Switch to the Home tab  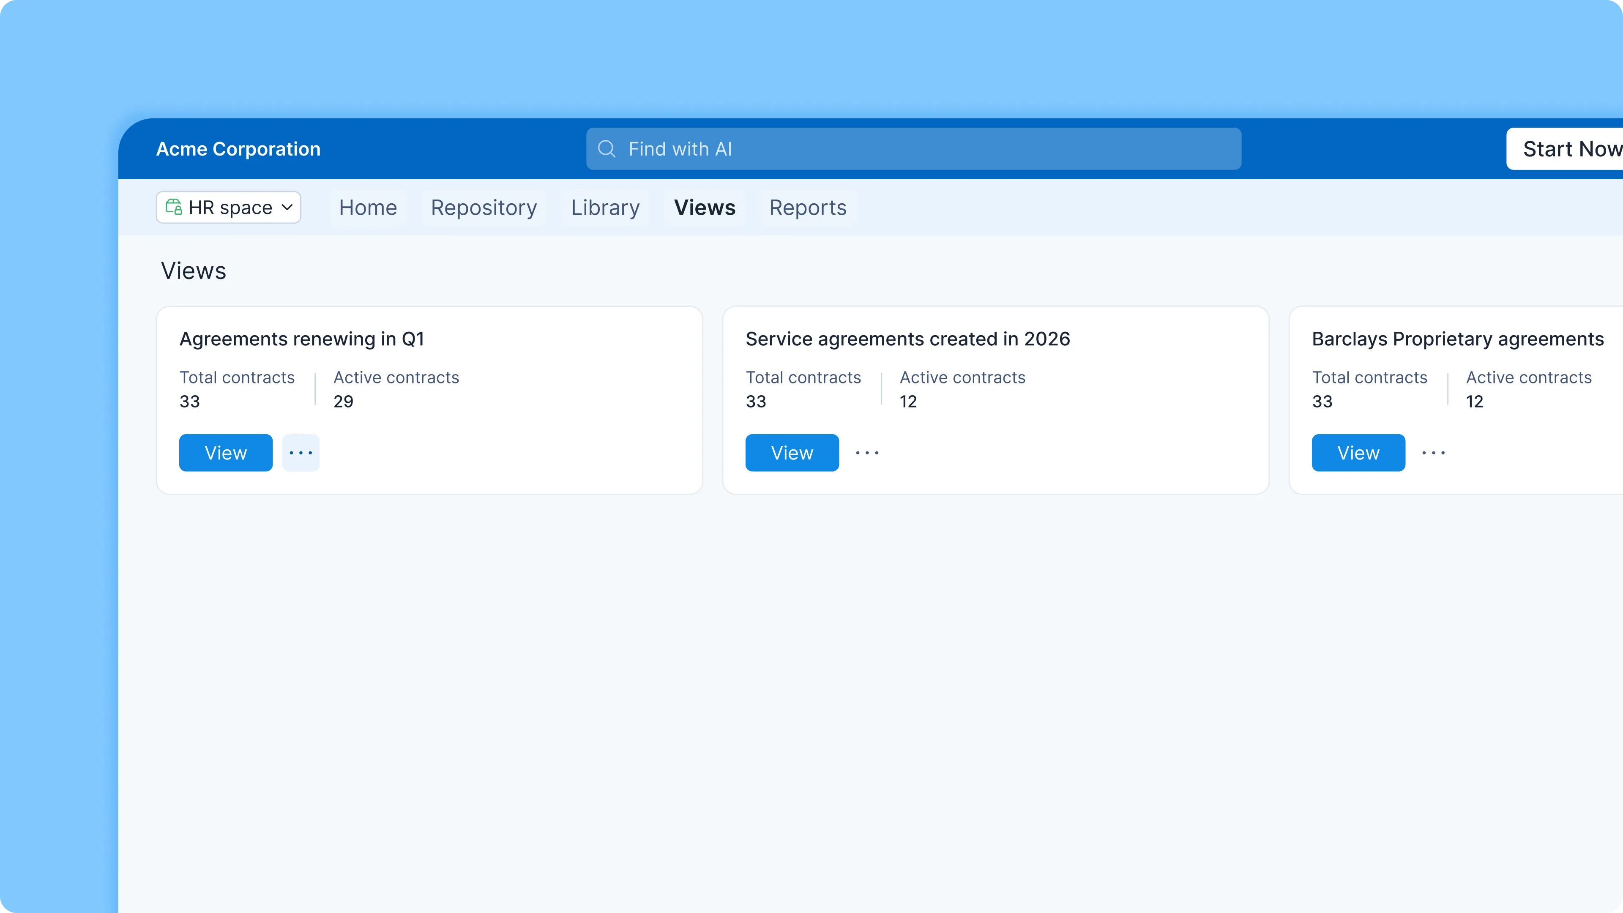(x=367, y=207)
